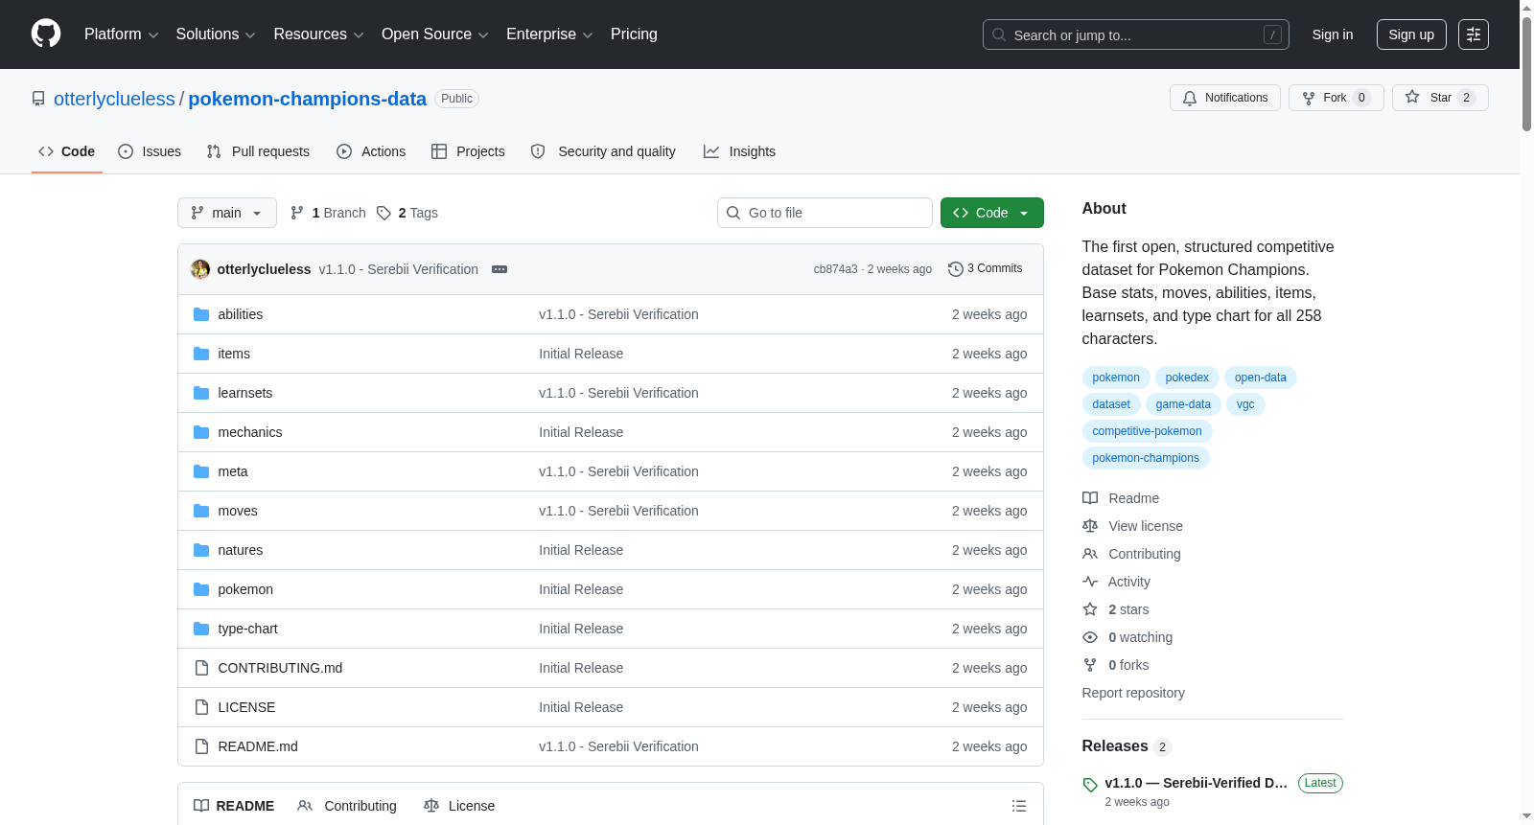
Task: Go to the GitHub homepage logo
Action: click(x=46, y=34)
